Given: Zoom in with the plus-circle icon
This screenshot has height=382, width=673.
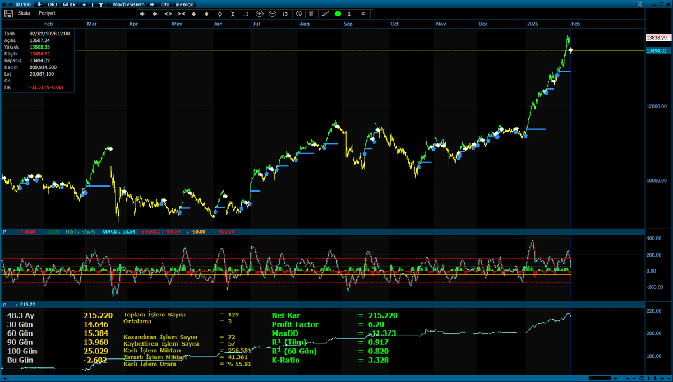Looking at the screenshot, I should pos(259,13).
